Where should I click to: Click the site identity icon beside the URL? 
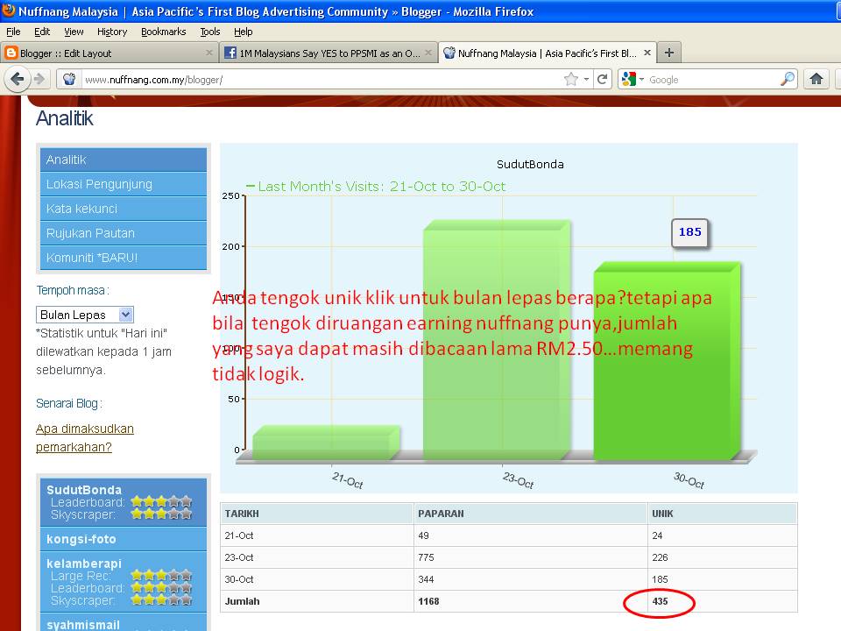69,80
